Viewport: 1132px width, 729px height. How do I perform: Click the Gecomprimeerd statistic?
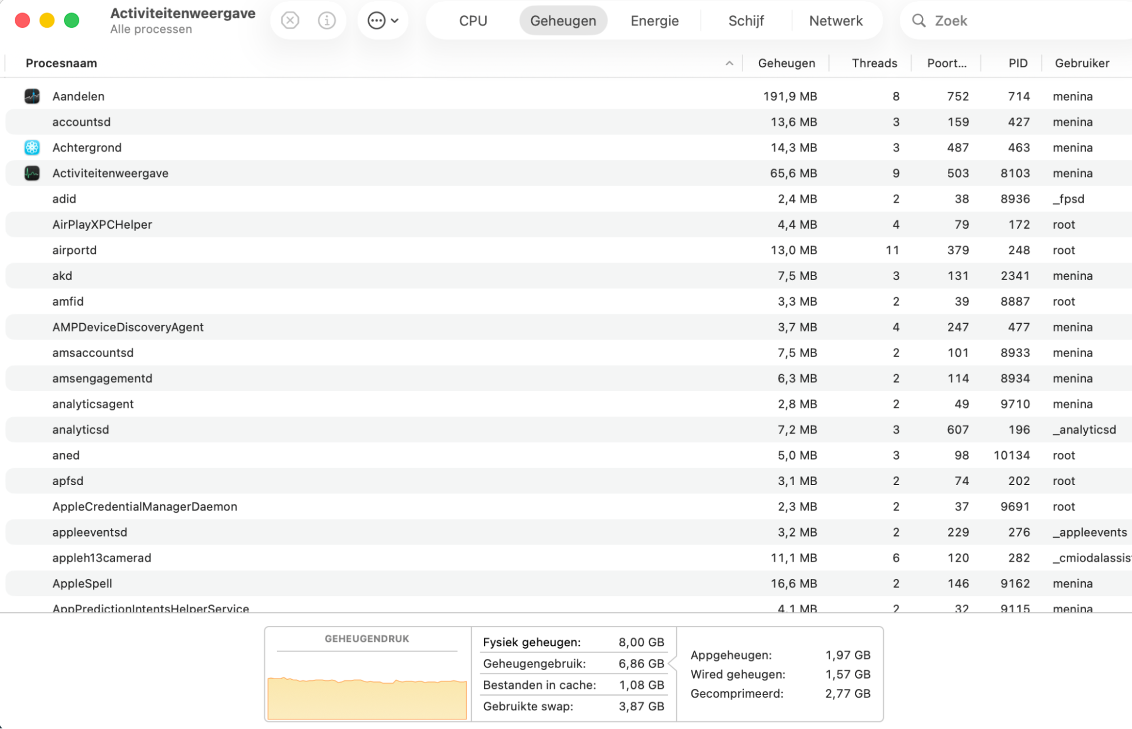tap(780, 694)
